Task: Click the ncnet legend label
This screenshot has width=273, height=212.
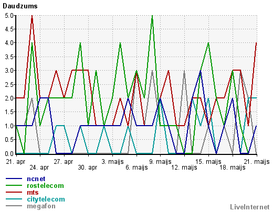Action: 36,179
